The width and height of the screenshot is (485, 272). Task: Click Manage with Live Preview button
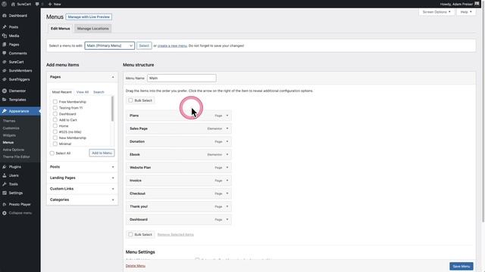click(x=89, y=17)
